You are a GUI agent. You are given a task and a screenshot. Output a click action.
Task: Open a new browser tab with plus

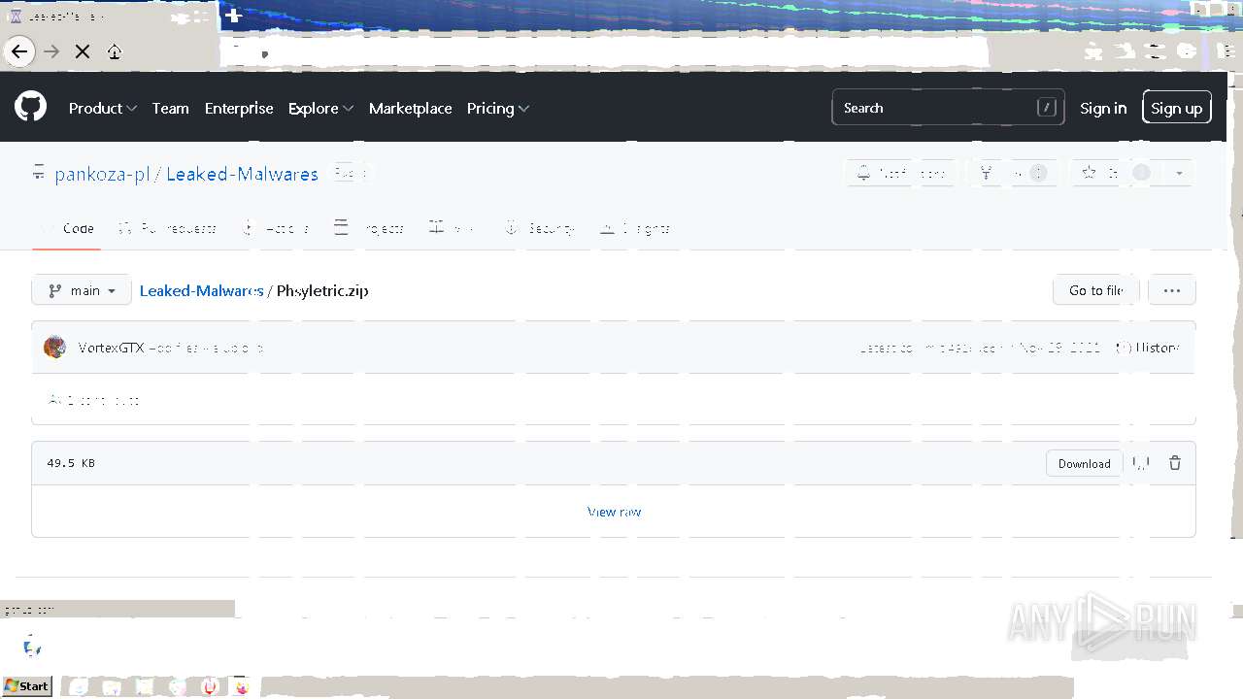(233, 16)
